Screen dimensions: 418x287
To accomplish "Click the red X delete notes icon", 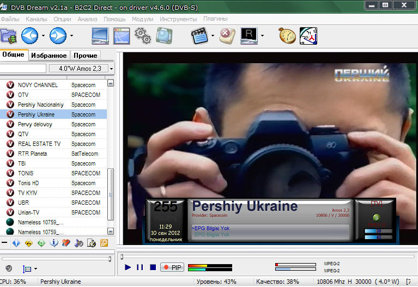I will coord(227,36).
